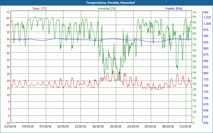Viewport: 213px width, 133px height.
Task: Click "45" on the red temperature axis
Action: click(x=8, y=46)
